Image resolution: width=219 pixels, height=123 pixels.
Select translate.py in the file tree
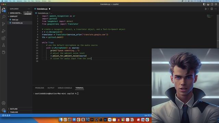click(x=17, y=23)
